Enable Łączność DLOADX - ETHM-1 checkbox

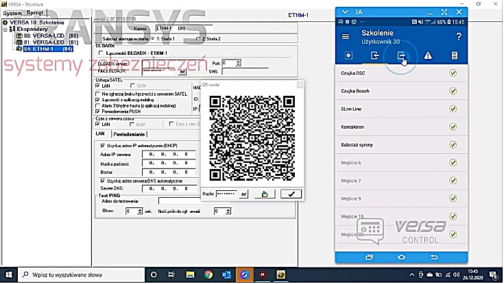(x=101, y=53)
